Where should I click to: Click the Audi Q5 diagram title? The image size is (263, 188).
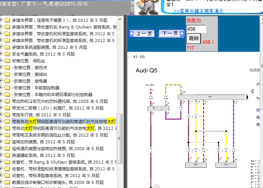(x=147, y=71)
